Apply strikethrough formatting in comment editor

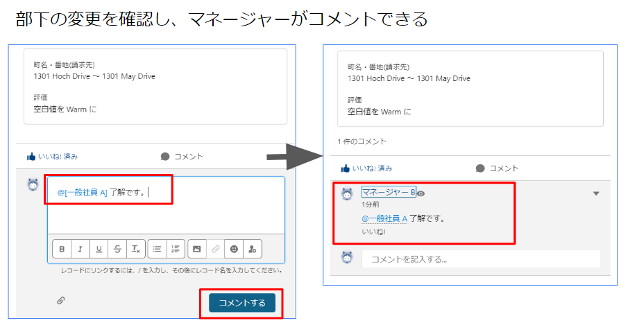tap(117, 249)
